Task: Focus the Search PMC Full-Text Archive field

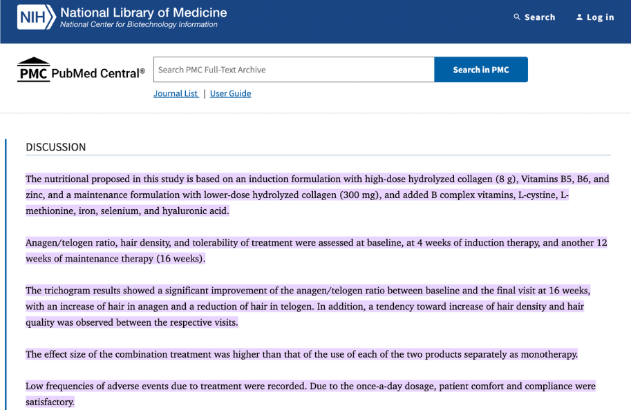Action: tap(294, 70)
